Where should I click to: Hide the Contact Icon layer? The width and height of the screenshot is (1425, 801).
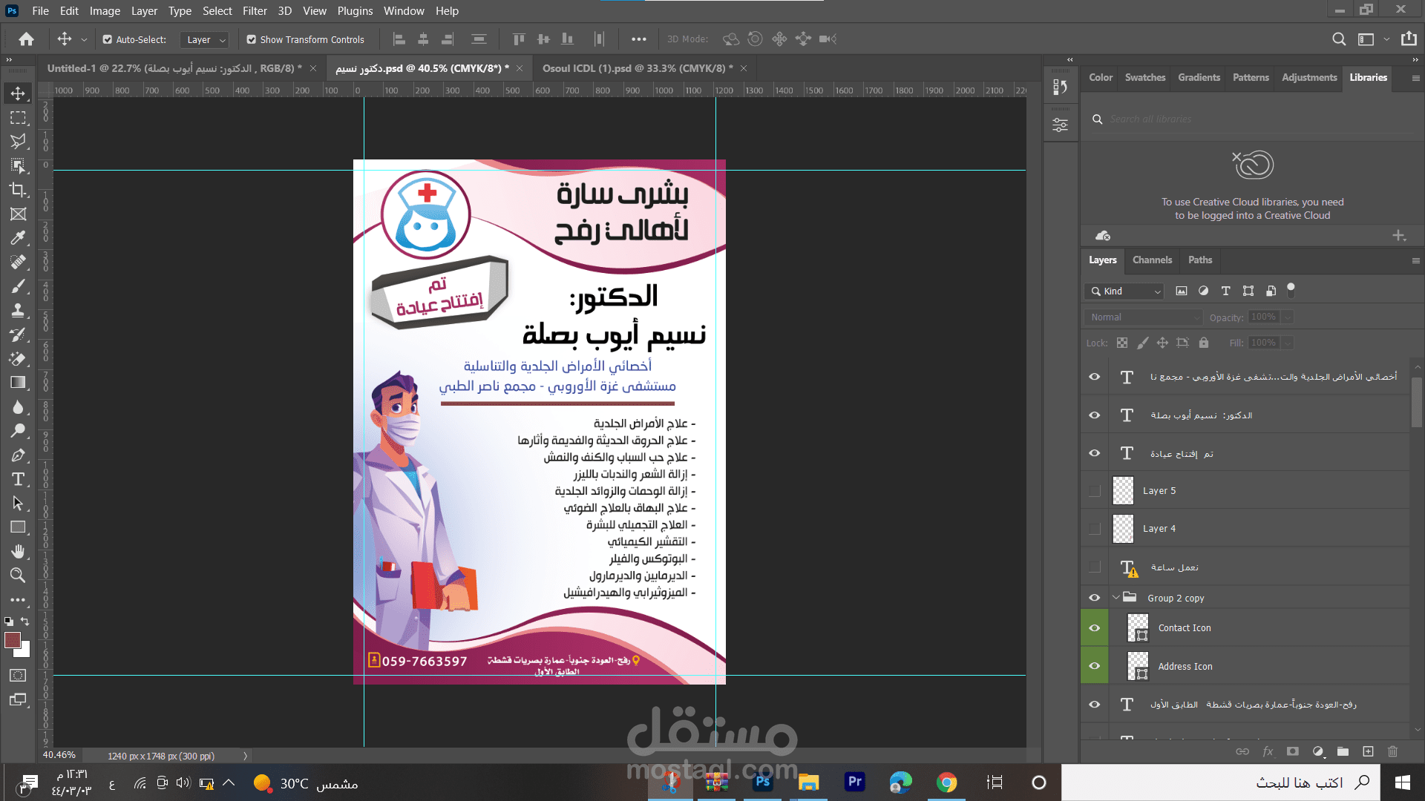click(1093, 627)
